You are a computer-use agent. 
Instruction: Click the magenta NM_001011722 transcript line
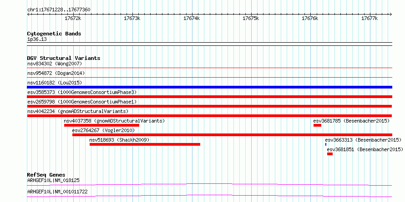(209, 196)
